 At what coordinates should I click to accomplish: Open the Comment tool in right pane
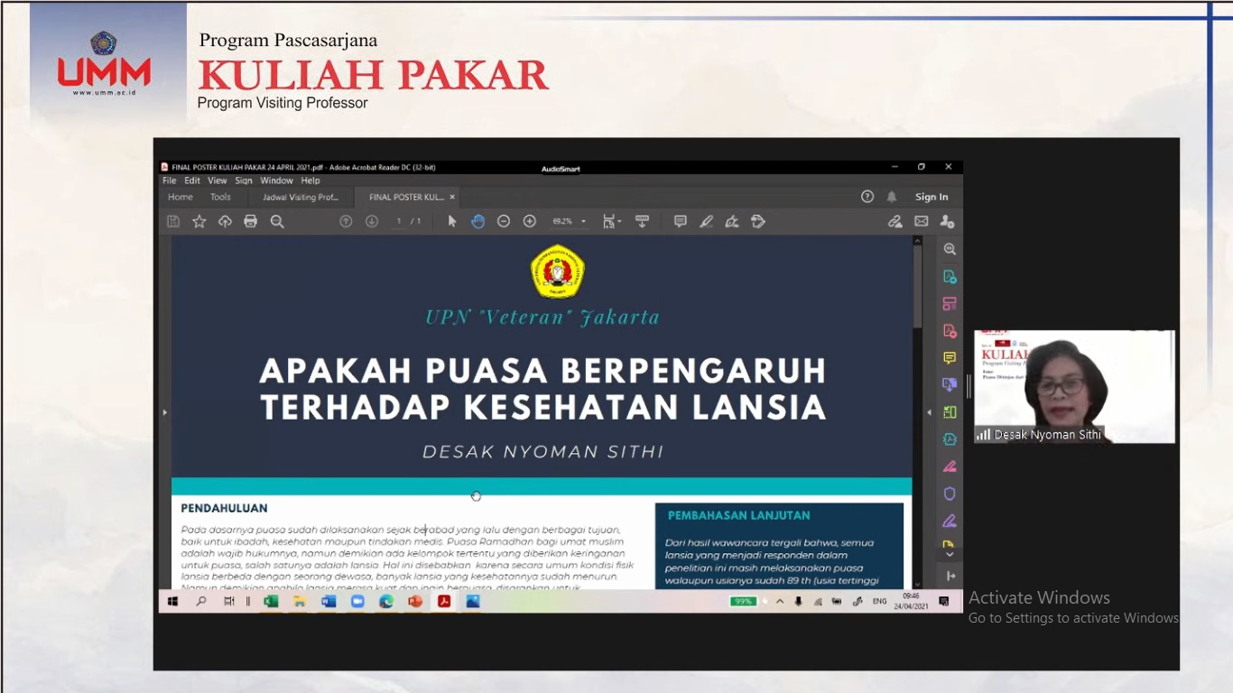(949, 358)
